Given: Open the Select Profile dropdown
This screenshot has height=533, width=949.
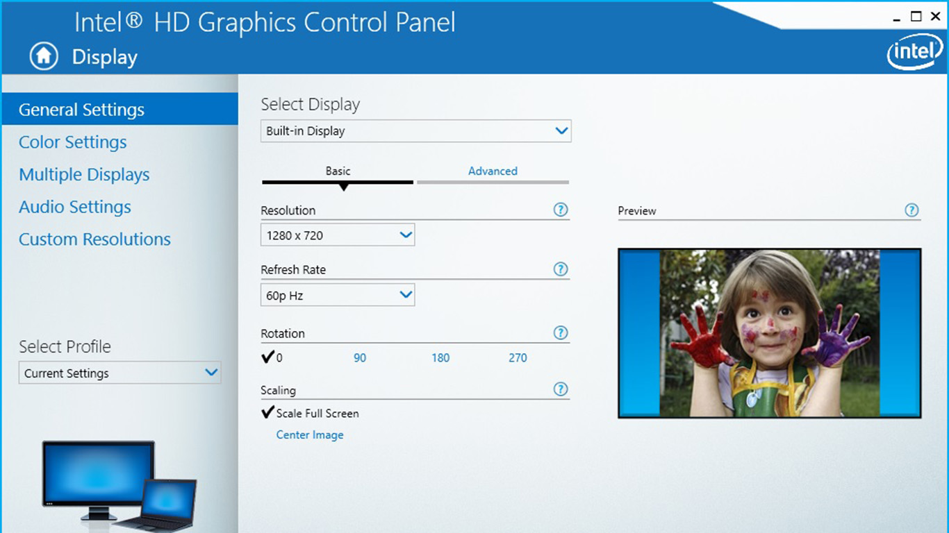Looking at the screenshot, I should 119,373.
